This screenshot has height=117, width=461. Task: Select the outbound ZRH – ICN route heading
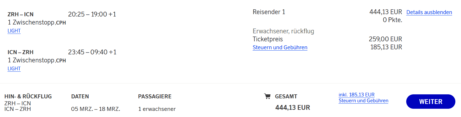tap(20, 14)
